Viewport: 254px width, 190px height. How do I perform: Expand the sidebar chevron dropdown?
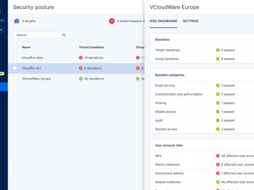(x=1, y=30)
